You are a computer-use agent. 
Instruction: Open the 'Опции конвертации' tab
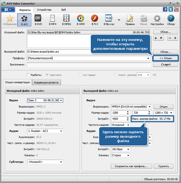pos(18,82)
